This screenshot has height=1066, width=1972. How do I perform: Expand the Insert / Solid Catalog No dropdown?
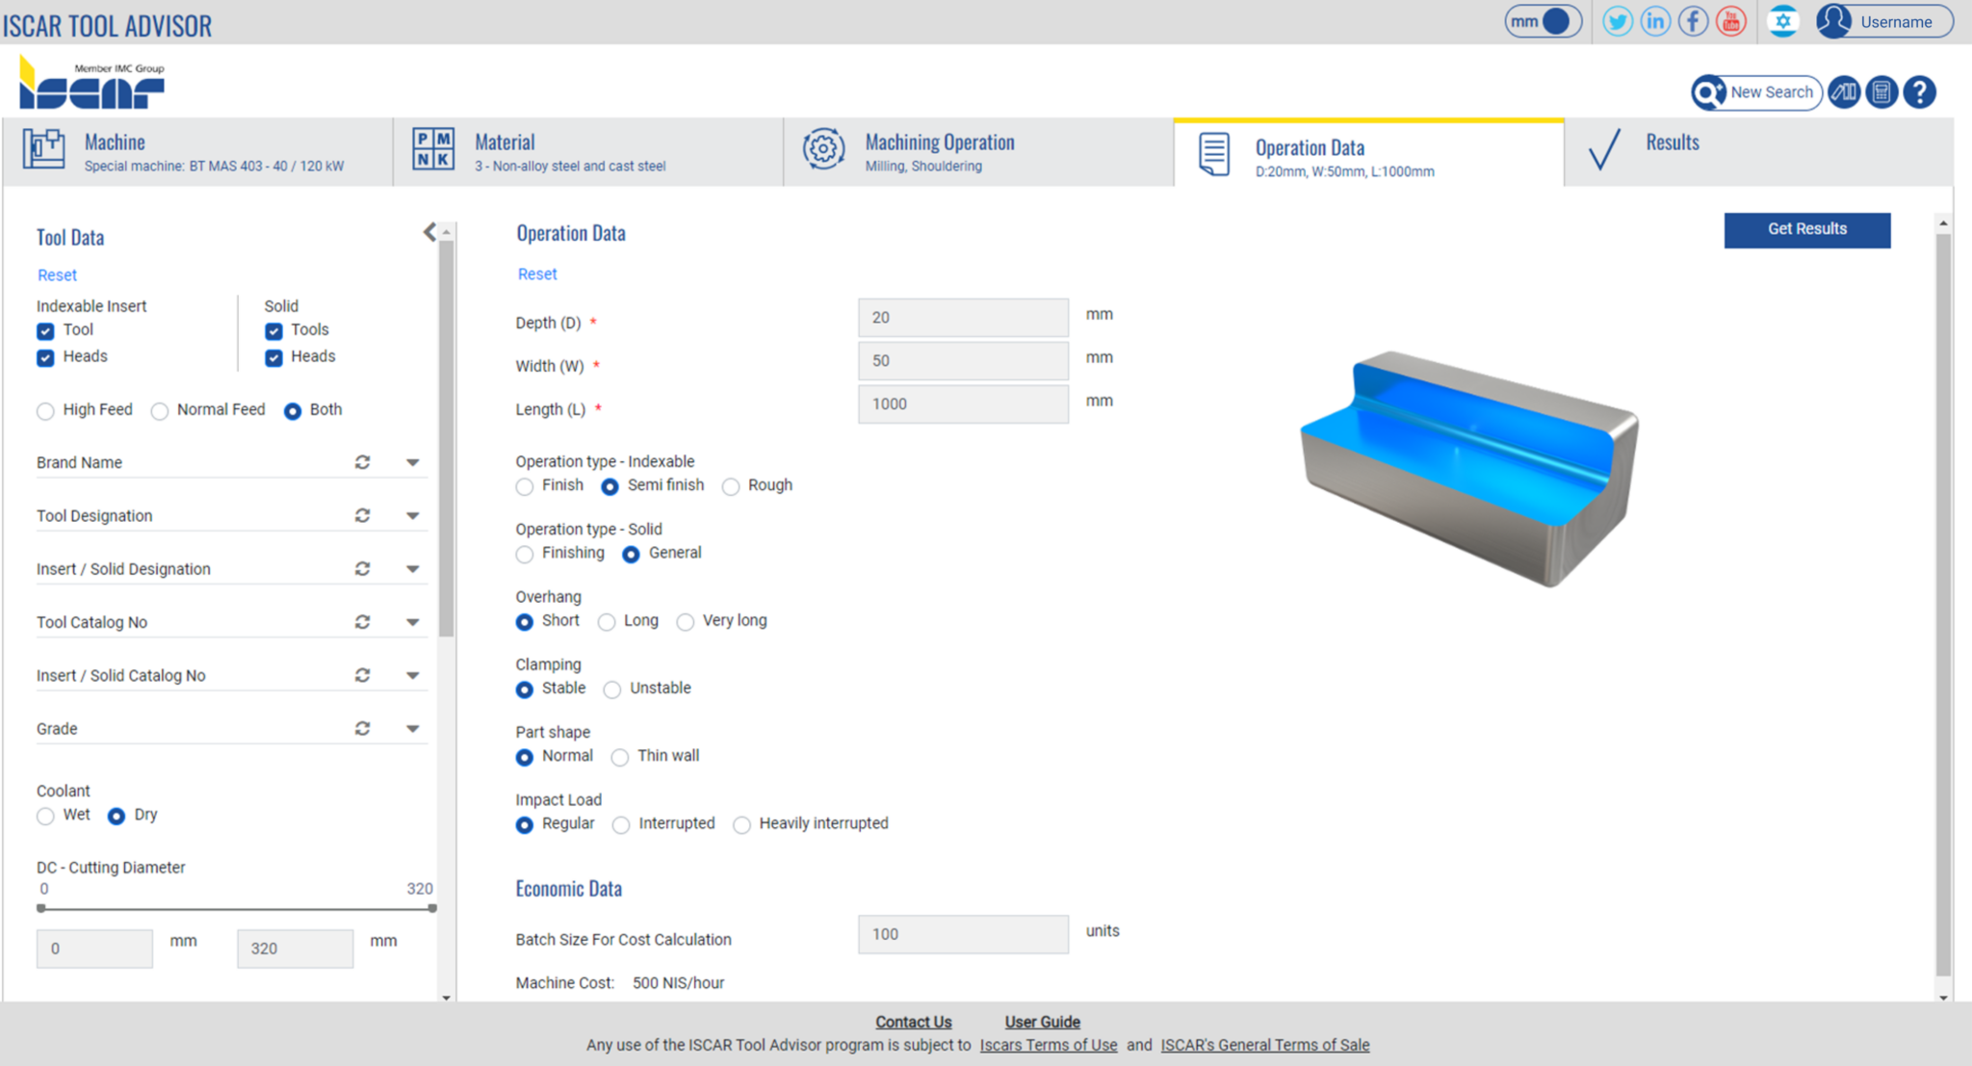pyautogui.click(x=414, y=674)
